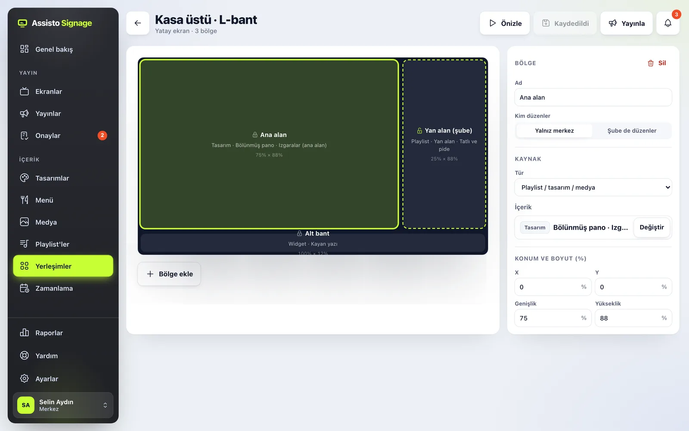
Task: Click the Raporlar chart icon
Action: coord(25,333)
